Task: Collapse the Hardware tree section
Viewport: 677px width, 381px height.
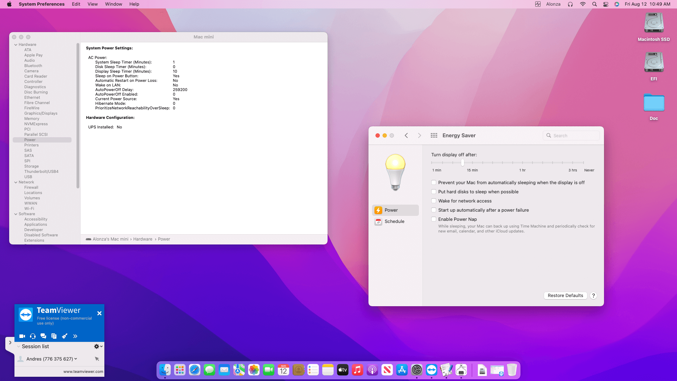Action: (16, 45)
